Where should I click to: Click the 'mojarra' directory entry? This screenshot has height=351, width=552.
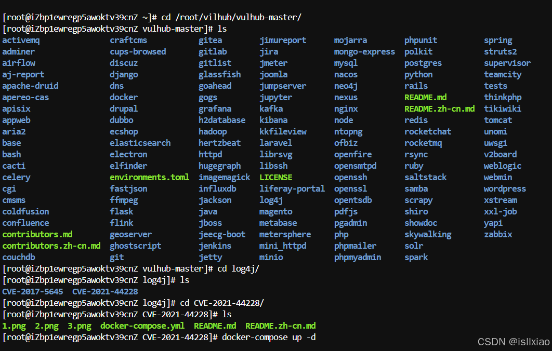pos(351,40)
